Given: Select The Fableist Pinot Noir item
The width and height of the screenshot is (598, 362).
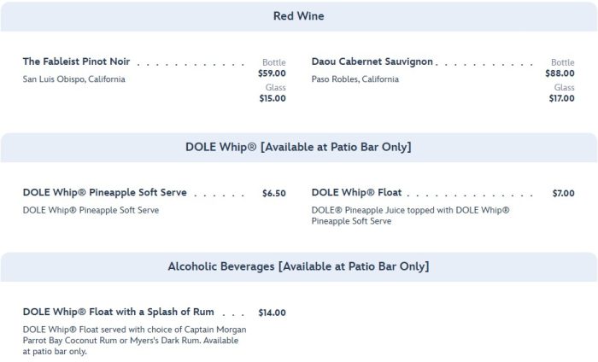Looking at the screenshot, I should [78, 62].
